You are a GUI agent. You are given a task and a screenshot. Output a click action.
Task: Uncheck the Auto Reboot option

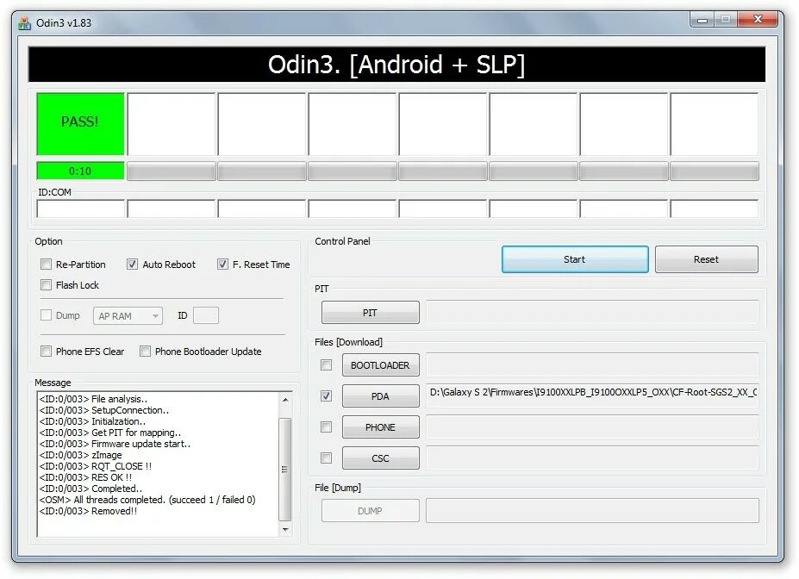click(x=132, y=265)
